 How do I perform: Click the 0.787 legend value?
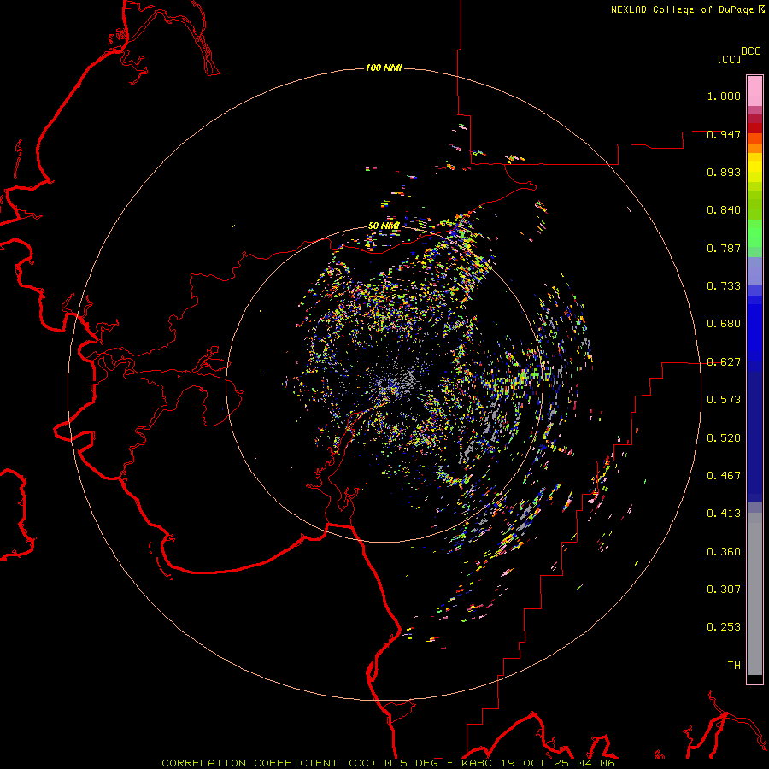[x=724, y=248]
